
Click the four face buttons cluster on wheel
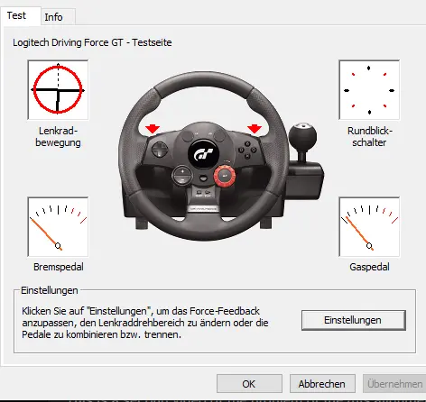pos(247,149)
